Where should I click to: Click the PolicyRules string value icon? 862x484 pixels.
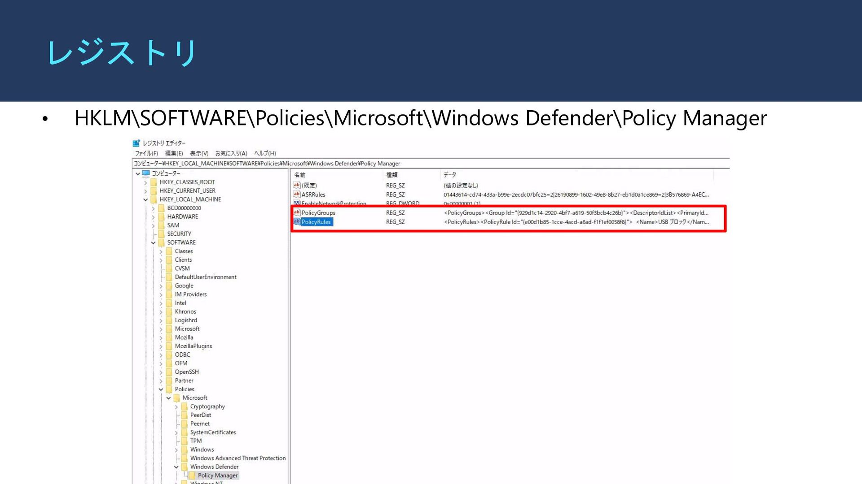tap(297, 222)
